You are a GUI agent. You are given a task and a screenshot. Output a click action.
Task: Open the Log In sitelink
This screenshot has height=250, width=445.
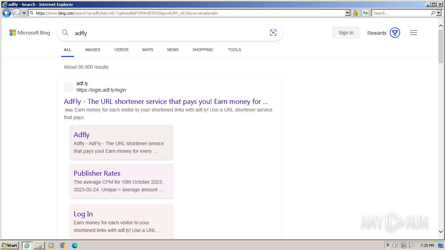click(x=83, y=214)
